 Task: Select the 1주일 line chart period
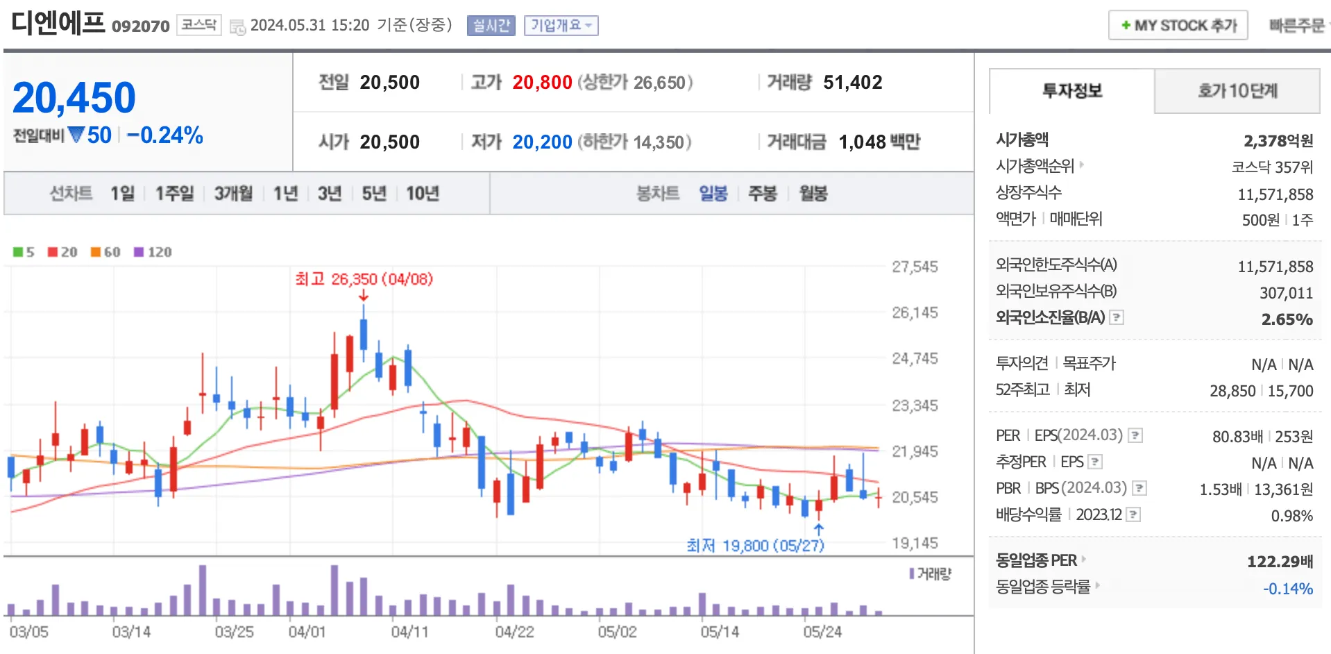point(174,193)
